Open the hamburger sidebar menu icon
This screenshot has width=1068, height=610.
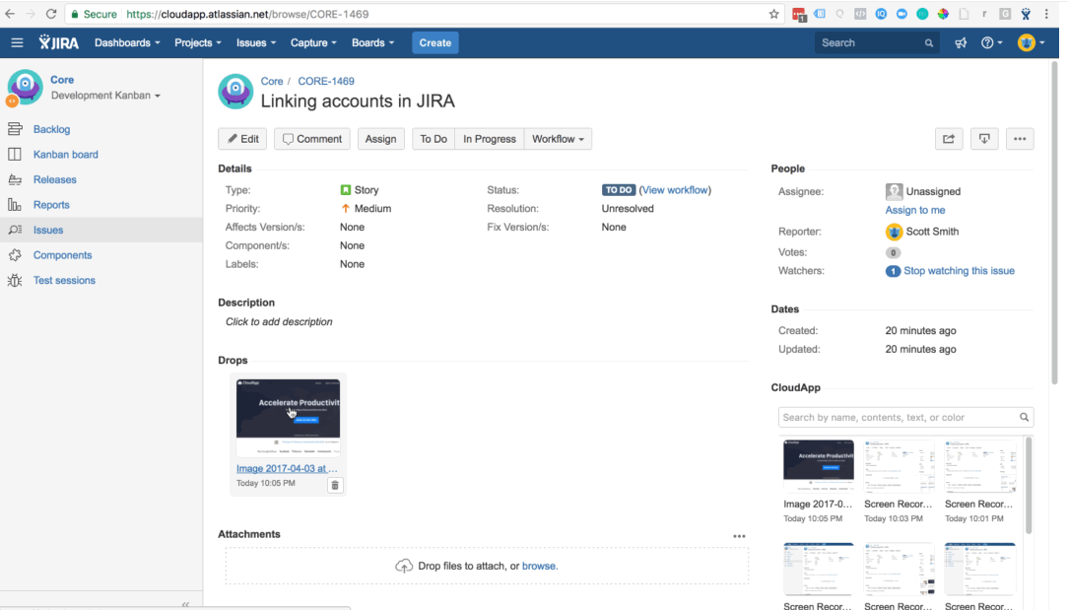click(x=17, y=43)
